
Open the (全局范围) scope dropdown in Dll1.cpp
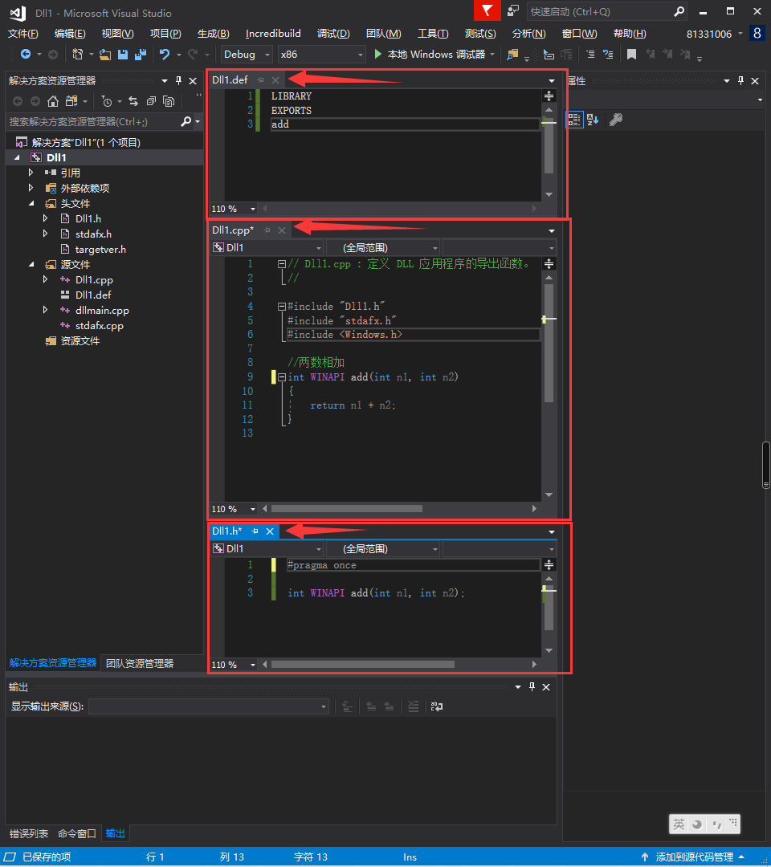point(383,248)
